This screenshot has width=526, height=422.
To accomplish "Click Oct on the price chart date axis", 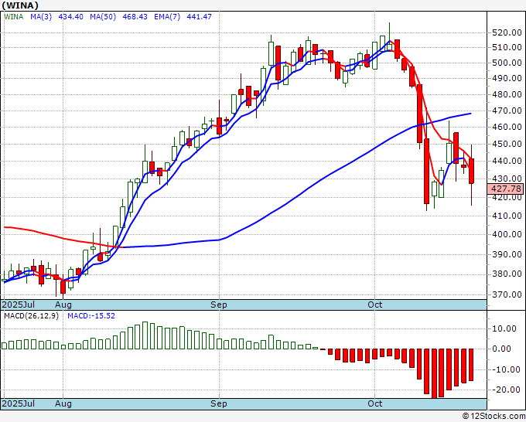I will (374, 305).
